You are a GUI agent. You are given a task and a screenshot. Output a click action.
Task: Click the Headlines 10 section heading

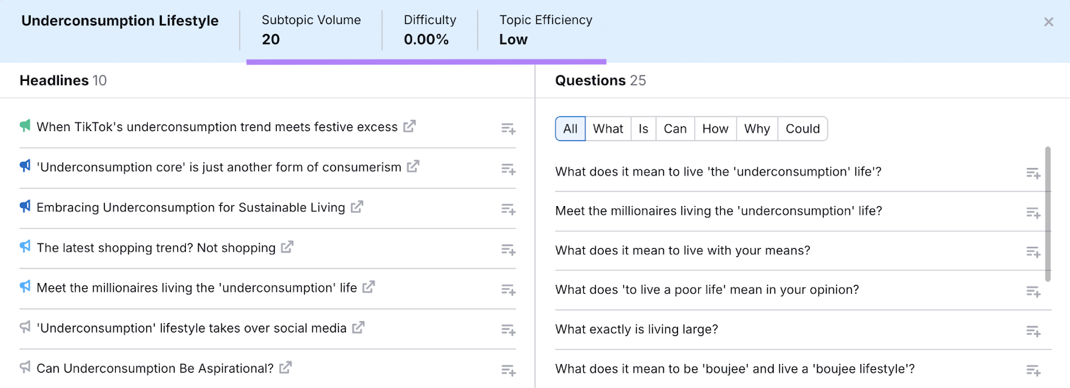63,80
